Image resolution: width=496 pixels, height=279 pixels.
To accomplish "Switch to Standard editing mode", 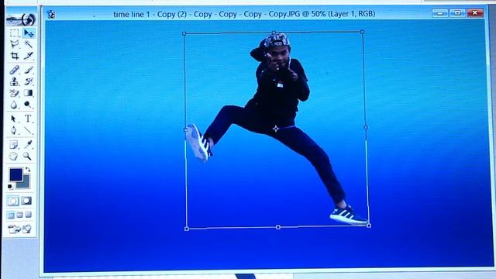I will [x=13, y=201].
